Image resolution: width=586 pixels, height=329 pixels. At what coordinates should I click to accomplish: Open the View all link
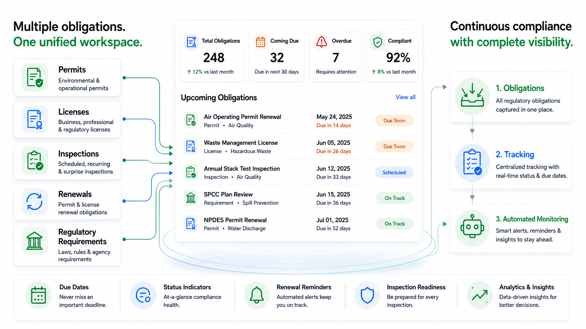point(406,97)
